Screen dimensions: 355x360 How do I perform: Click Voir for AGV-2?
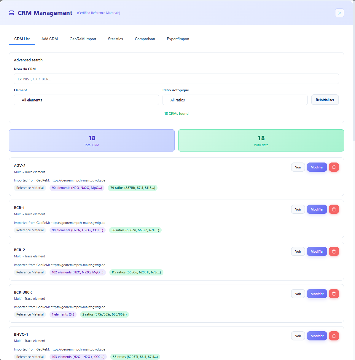[x=298, y=167]
